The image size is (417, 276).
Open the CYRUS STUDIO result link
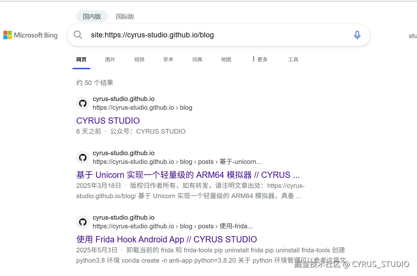(x=108, y=121)
